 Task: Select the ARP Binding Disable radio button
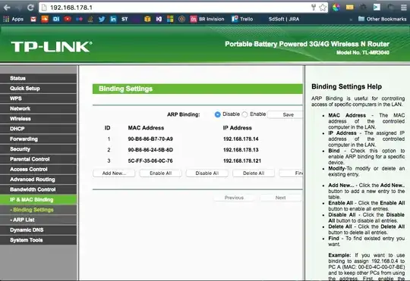coord(217,114)
